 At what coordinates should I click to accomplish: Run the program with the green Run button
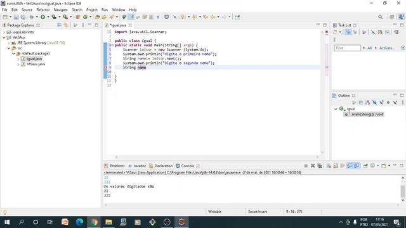click(x=43, y=17)
